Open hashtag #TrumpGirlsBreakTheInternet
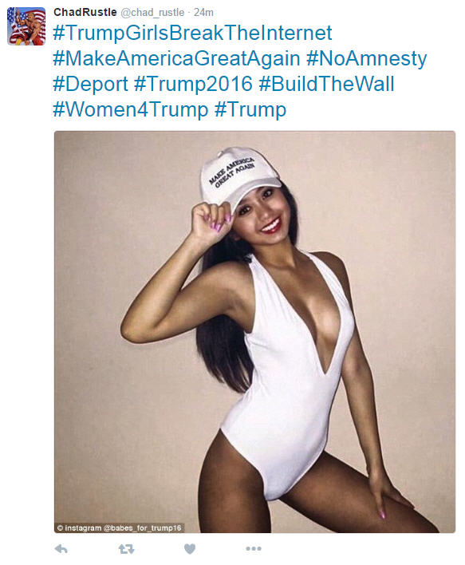The image size is (465, 565). pos(192,34)
